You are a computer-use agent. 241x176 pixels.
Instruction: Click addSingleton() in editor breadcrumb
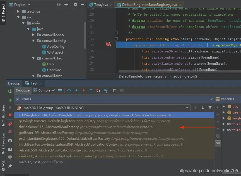185,76
